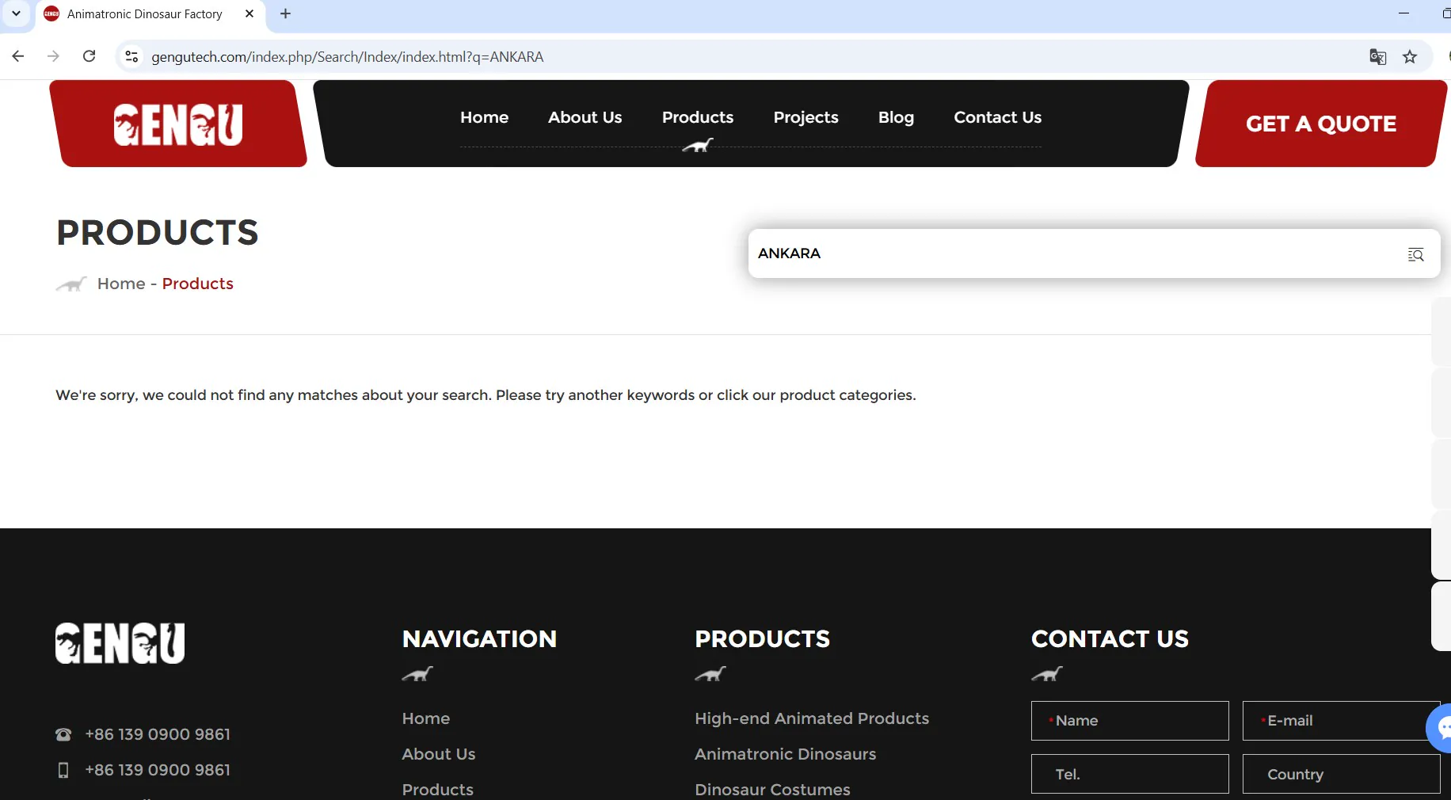Click the Google Translate icon in address bar
Viewport: 1451px width, 800px height.
pyautogui.click(x=1377, y=57)
